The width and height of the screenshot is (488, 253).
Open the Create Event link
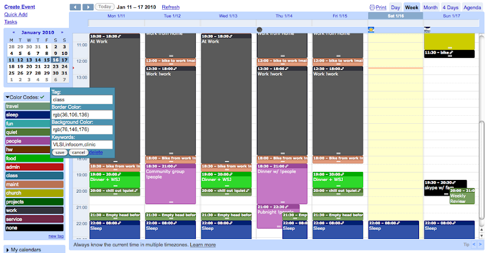pyautogui.click(x=20, y=7)
